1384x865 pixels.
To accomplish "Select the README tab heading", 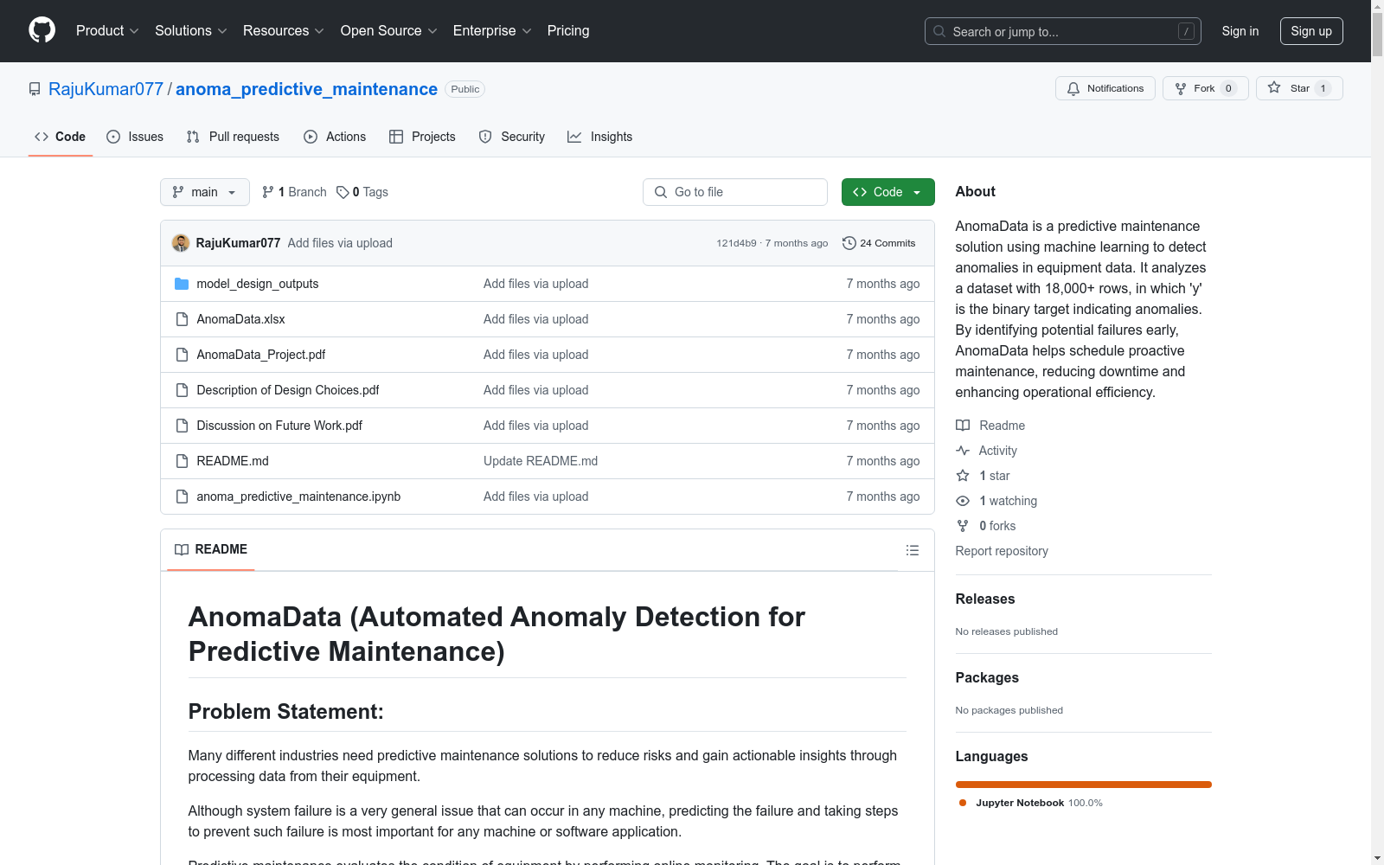I will click(211, 549).
